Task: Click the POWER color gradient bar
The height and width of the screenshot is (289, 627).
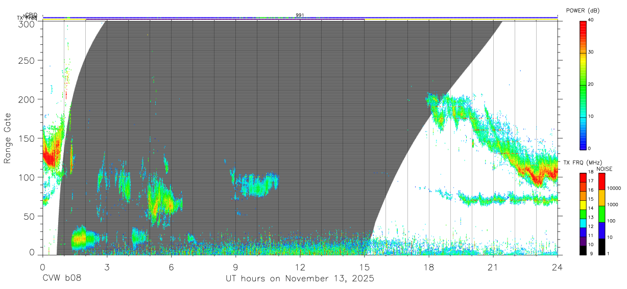Action: (x=583, y=85)
